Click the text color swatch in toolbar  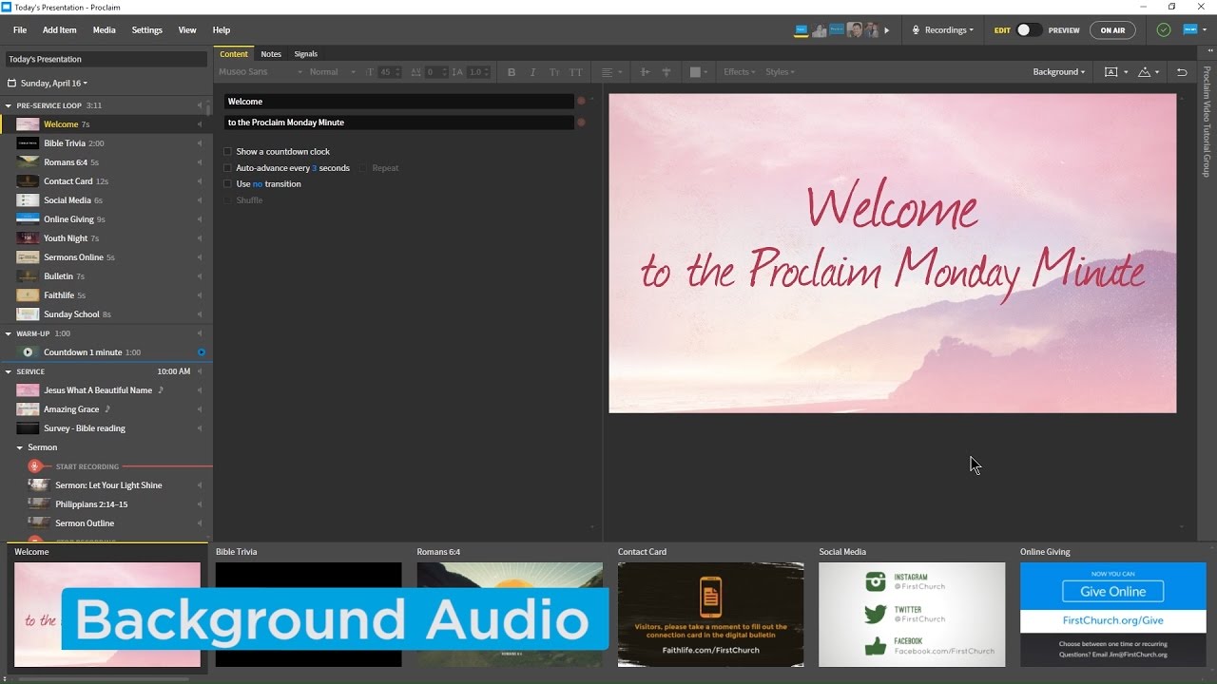695,72
